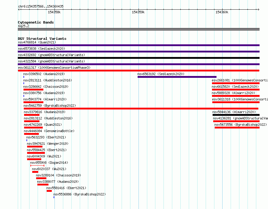
Task: Click the red bar under nsv3947621
Action: (35, 147)
